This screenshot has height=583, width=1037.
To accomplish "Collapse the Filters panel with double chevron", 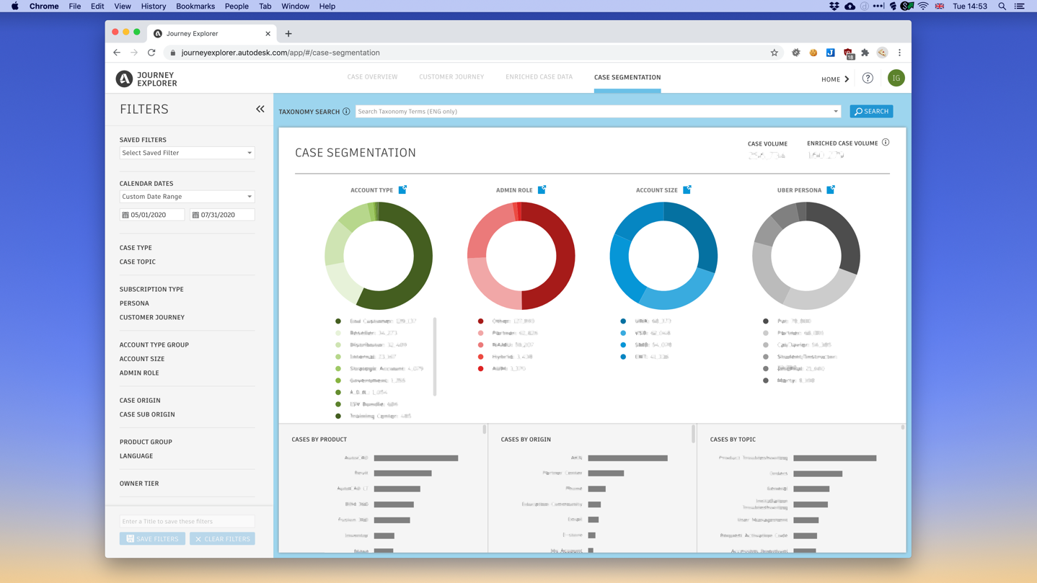I will click(x=260, y=109).
